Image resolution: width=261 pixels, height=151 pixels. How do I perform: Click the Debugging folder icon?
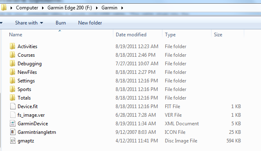[x=13, y=64]
